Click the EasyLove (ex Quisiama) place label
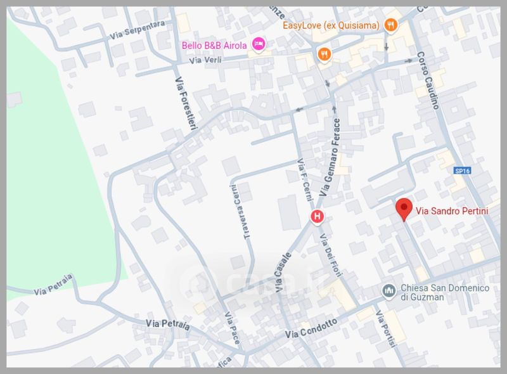The image size is (507, 374). pyautogui.click(x=331, y=25)
